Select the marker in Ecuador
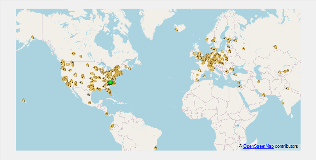This screenshot has width=316, height=160. pyautogui.click(x=112, y=126)
